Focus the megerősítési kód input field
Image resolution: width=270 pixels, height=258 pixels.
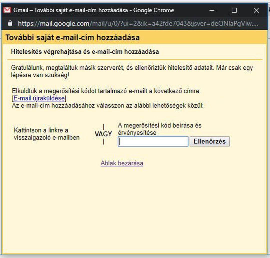(153, 142)
